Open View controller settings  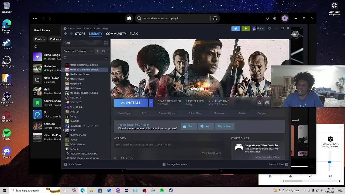[x=268, y=157]
